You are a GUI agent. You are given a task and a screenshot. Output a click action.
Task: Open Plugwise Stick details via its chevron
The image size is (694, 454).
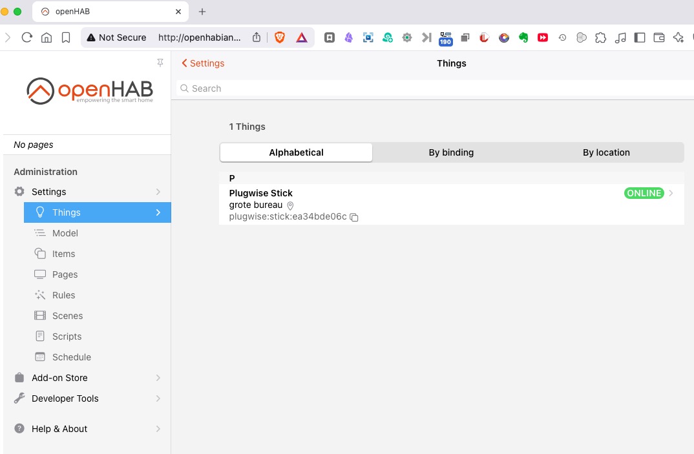(x=671, y=193)
